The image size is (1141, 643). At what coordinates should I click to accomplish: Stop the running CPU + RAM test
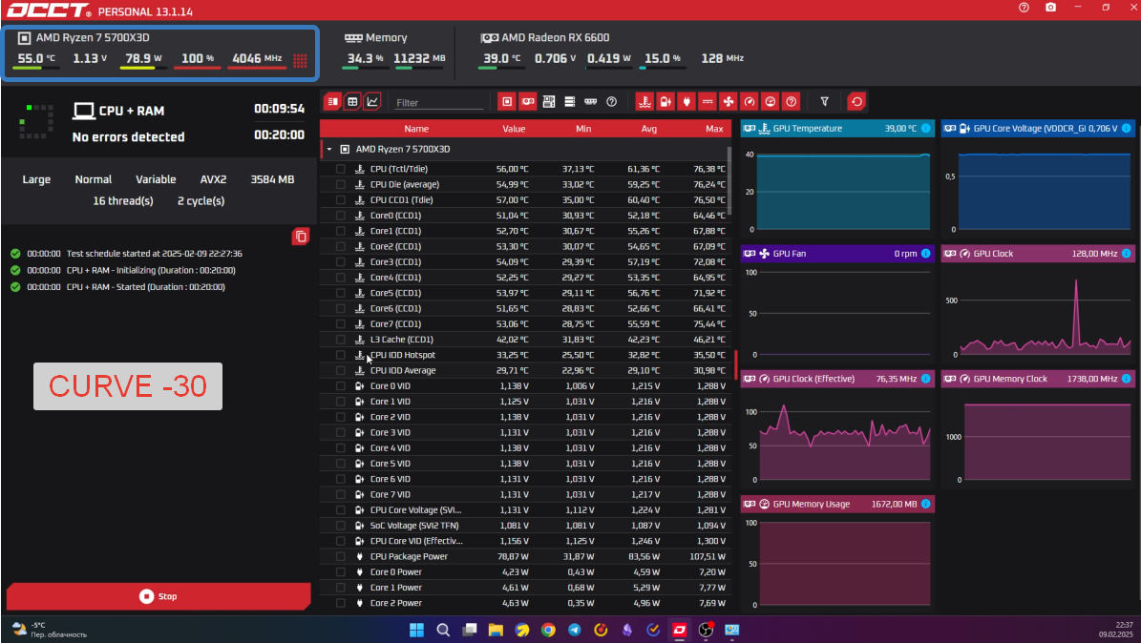click(158, 595)
